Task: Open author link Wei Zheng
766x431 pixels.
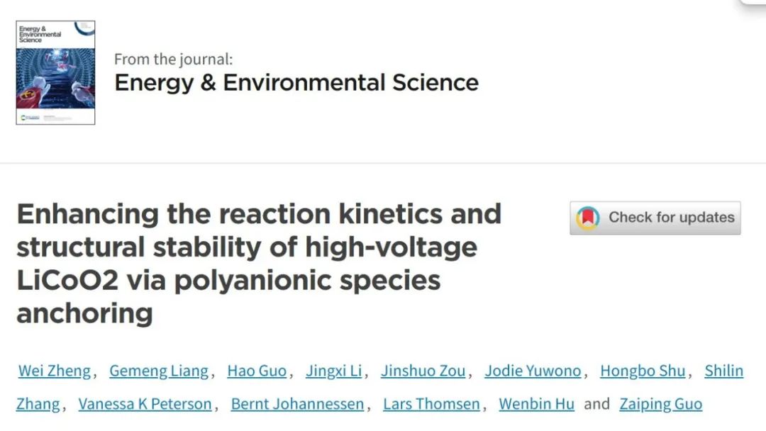Action: [55, 371]
